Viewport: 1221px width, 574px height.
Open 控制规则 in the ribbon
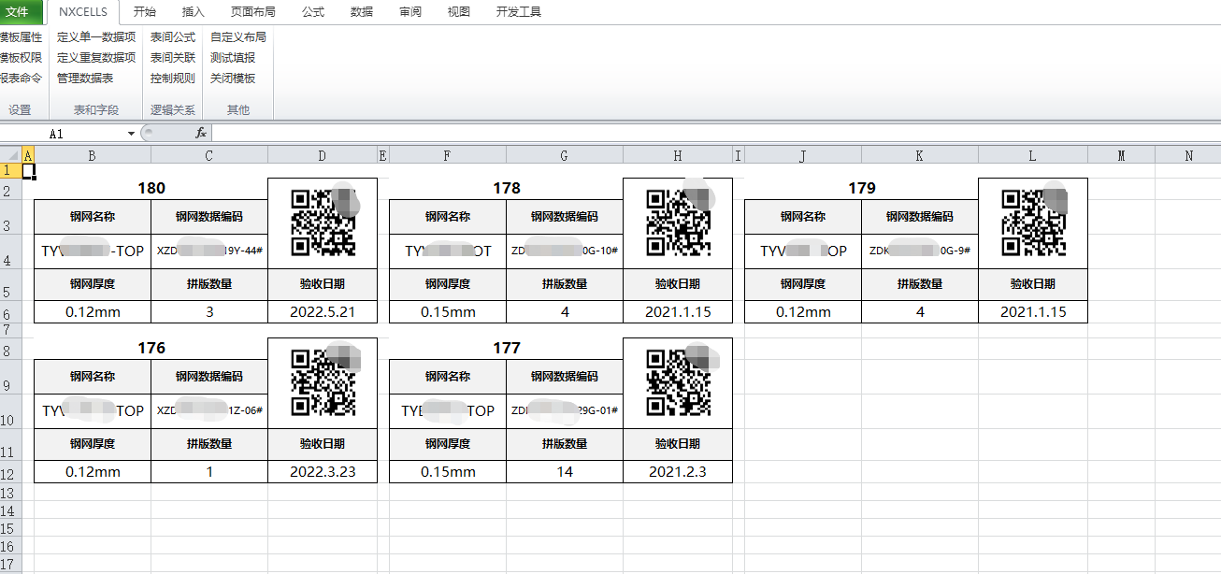coord(173,79)
